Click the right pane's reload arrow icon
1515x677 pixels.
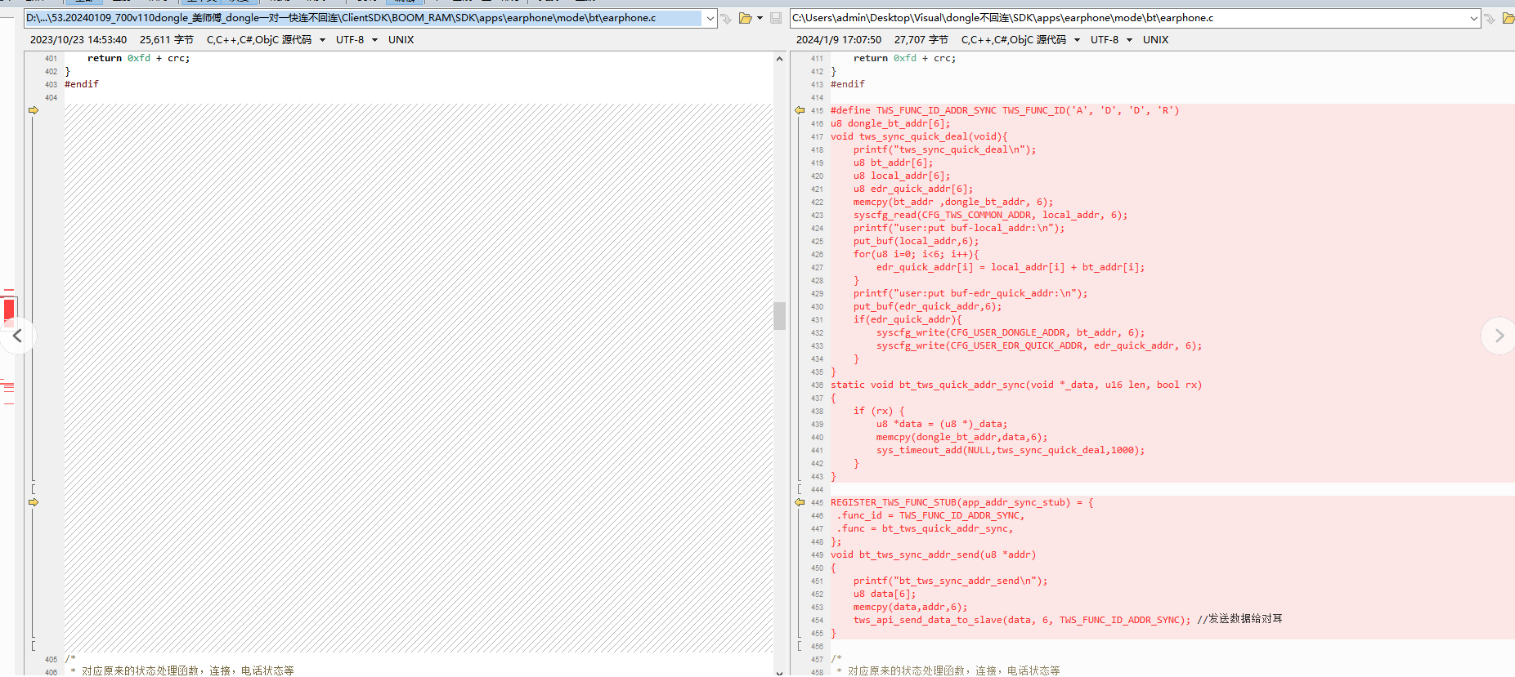click(1490, 18)
